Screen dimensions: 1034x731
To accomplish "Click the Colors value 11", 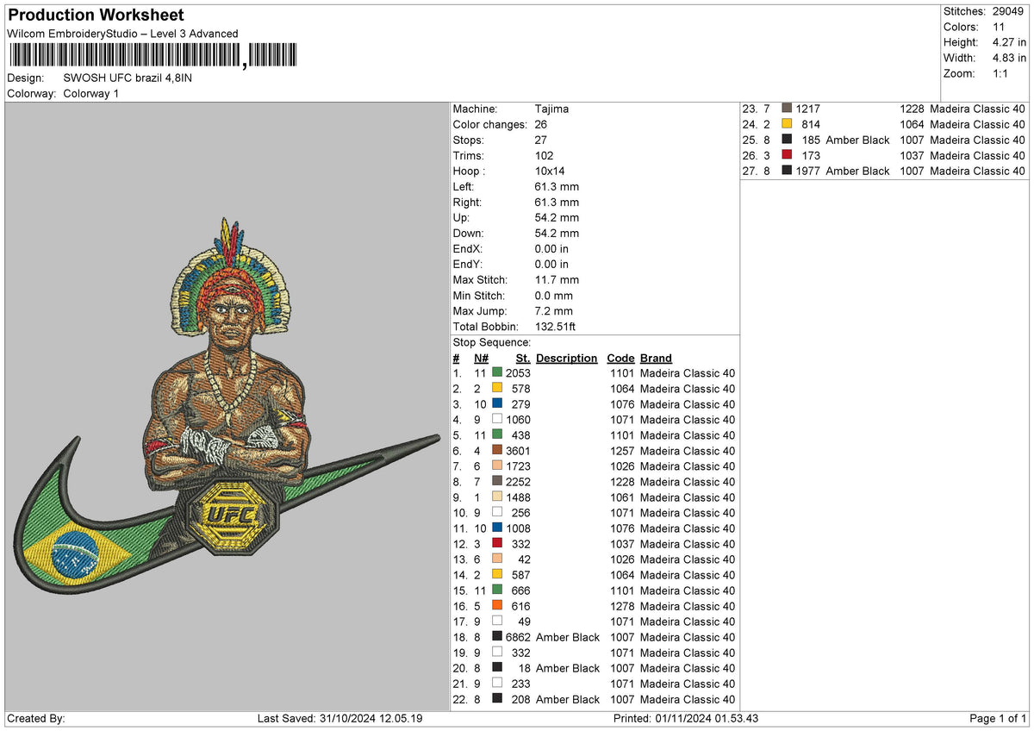I will click(998, 27).
